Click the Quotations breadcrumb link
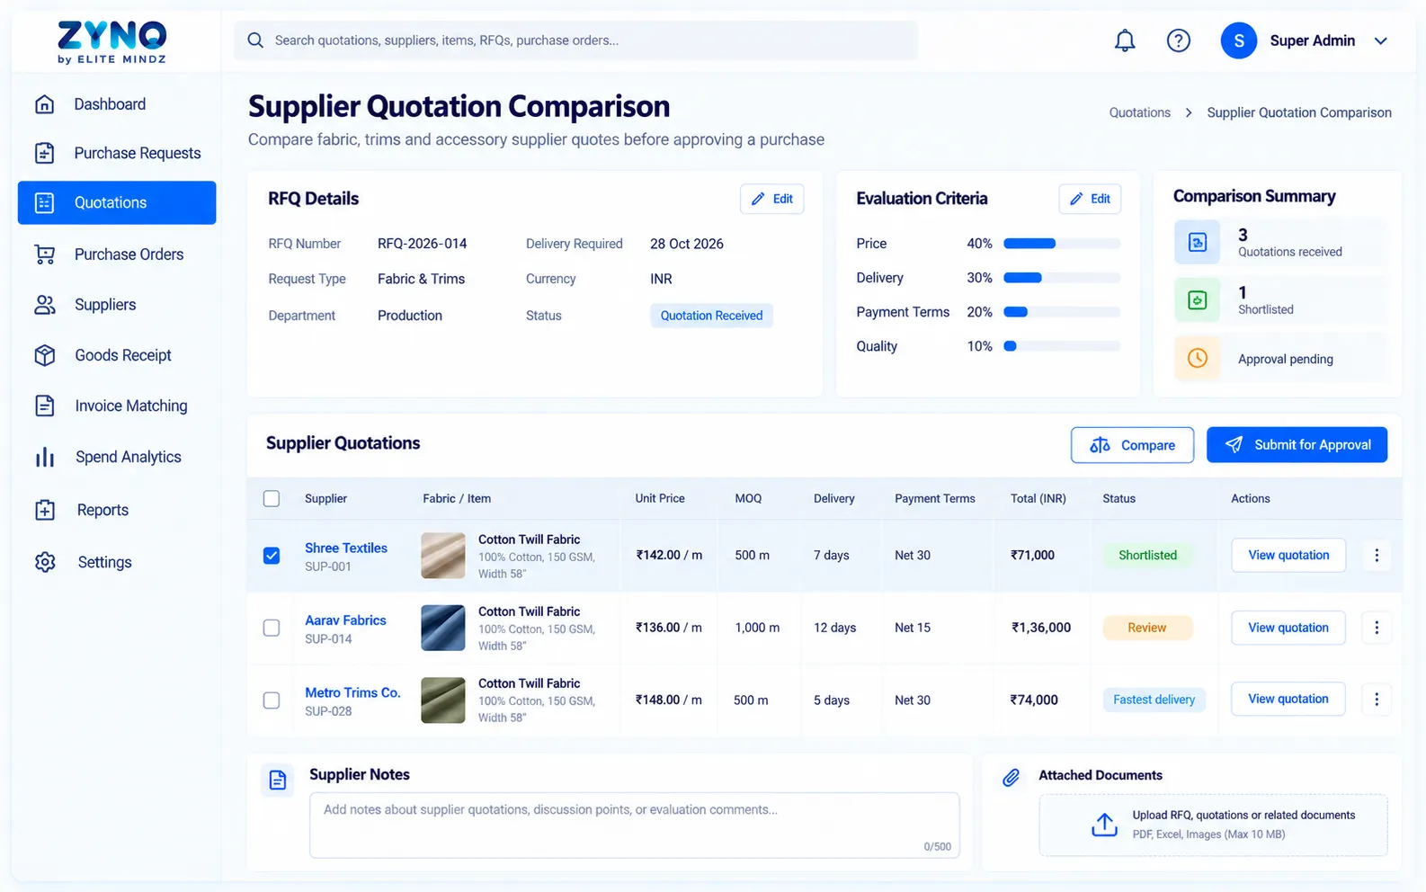1426x892 pixels. point(1140,112)
